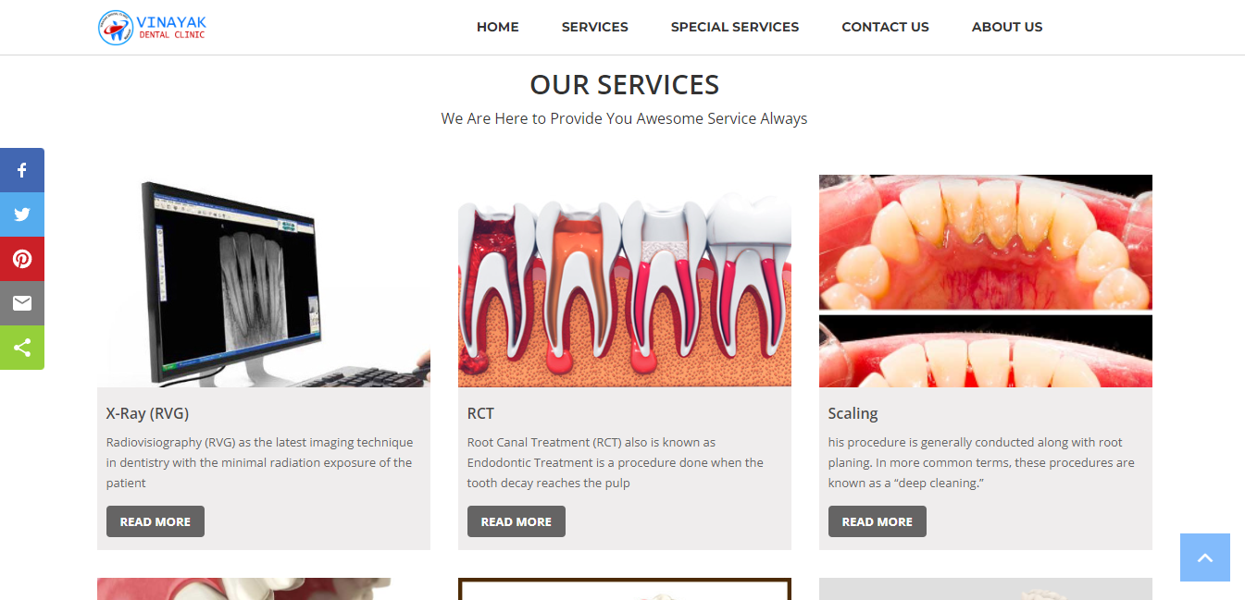Share by email envelope icon
The image size is (1245, 600).
[x=22, y=303]
